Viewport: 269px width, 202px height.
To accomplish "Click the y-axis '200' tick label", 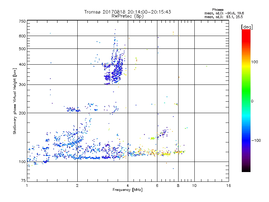I will pos(22,113).
